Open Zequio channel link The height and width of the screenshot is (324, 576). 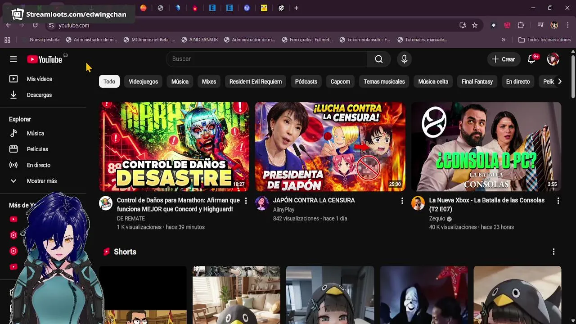[x=437, y=218]
